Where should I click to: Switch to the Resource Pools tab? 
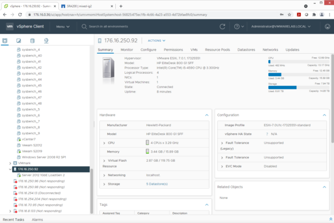point(218,50)
